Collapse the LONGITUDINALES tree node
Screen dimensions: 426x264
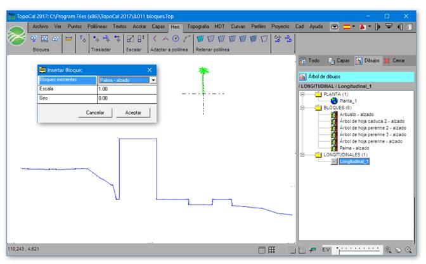point(302,154)
